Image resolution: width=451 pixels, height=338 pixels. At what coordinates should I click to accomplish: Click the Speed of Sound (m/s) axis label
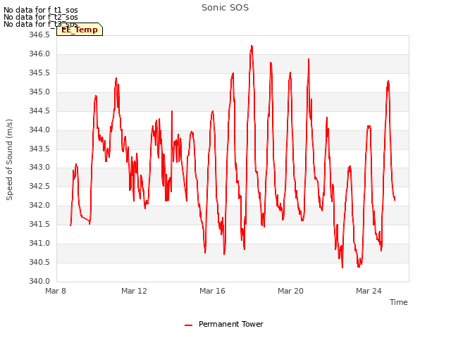click(9, 160)
